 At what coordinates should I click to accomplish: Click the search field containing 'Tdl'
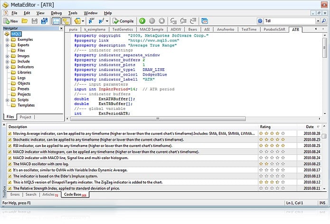(289, 21)
